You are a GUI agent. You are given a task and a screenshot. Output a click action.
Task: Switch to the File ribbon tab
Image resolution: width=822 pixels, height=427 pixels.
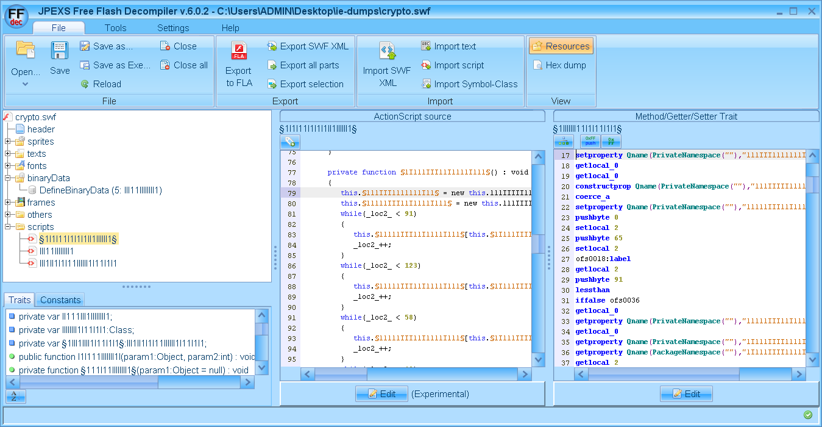pos(58,28)
